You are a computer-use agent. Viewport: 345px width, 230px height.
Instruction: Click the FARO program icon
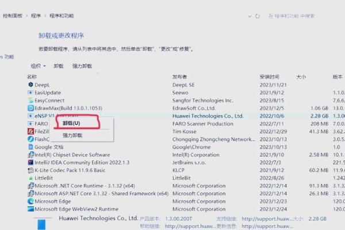pos(30,124)
